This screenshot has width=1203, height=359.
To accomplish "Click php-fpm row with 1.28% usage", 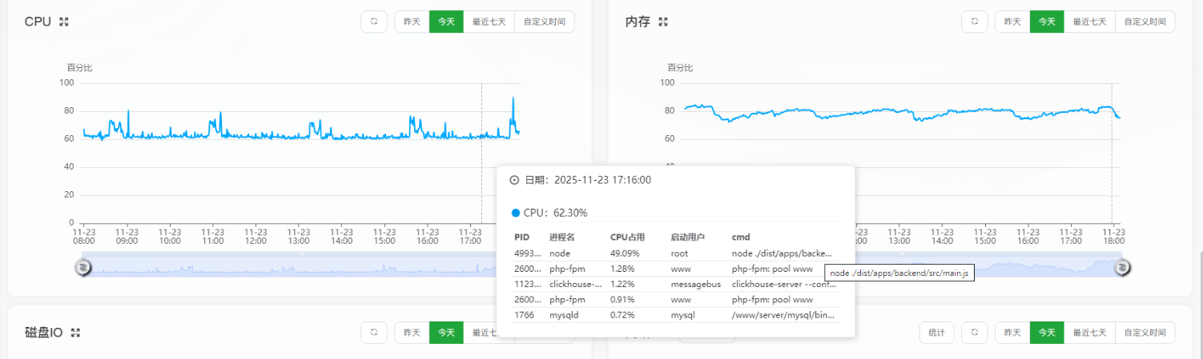I will click(677, 269).
